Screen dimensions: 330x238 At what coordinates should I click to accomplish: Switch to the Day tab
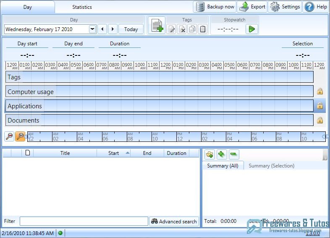[x=28, y=7]
